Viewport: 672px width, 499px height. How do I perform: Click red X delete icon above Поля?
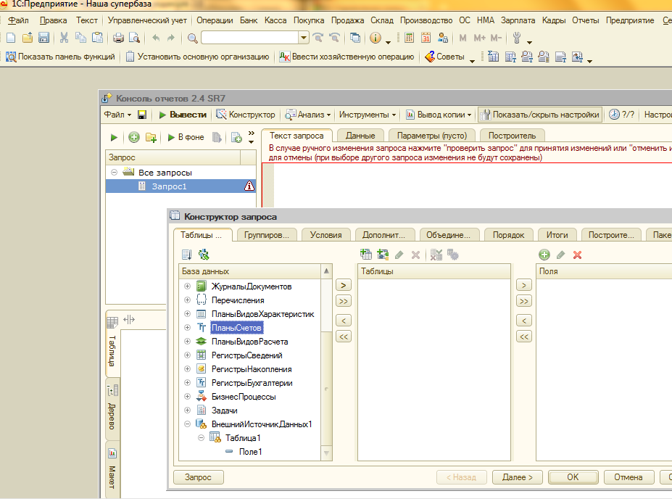coord(578,255)
